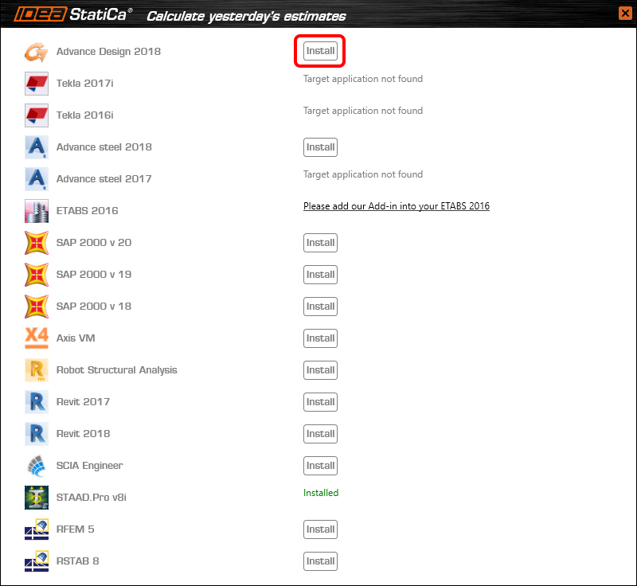Click the 'SCIA Engineer' label

pyautogui.click(x=89, y=466)
